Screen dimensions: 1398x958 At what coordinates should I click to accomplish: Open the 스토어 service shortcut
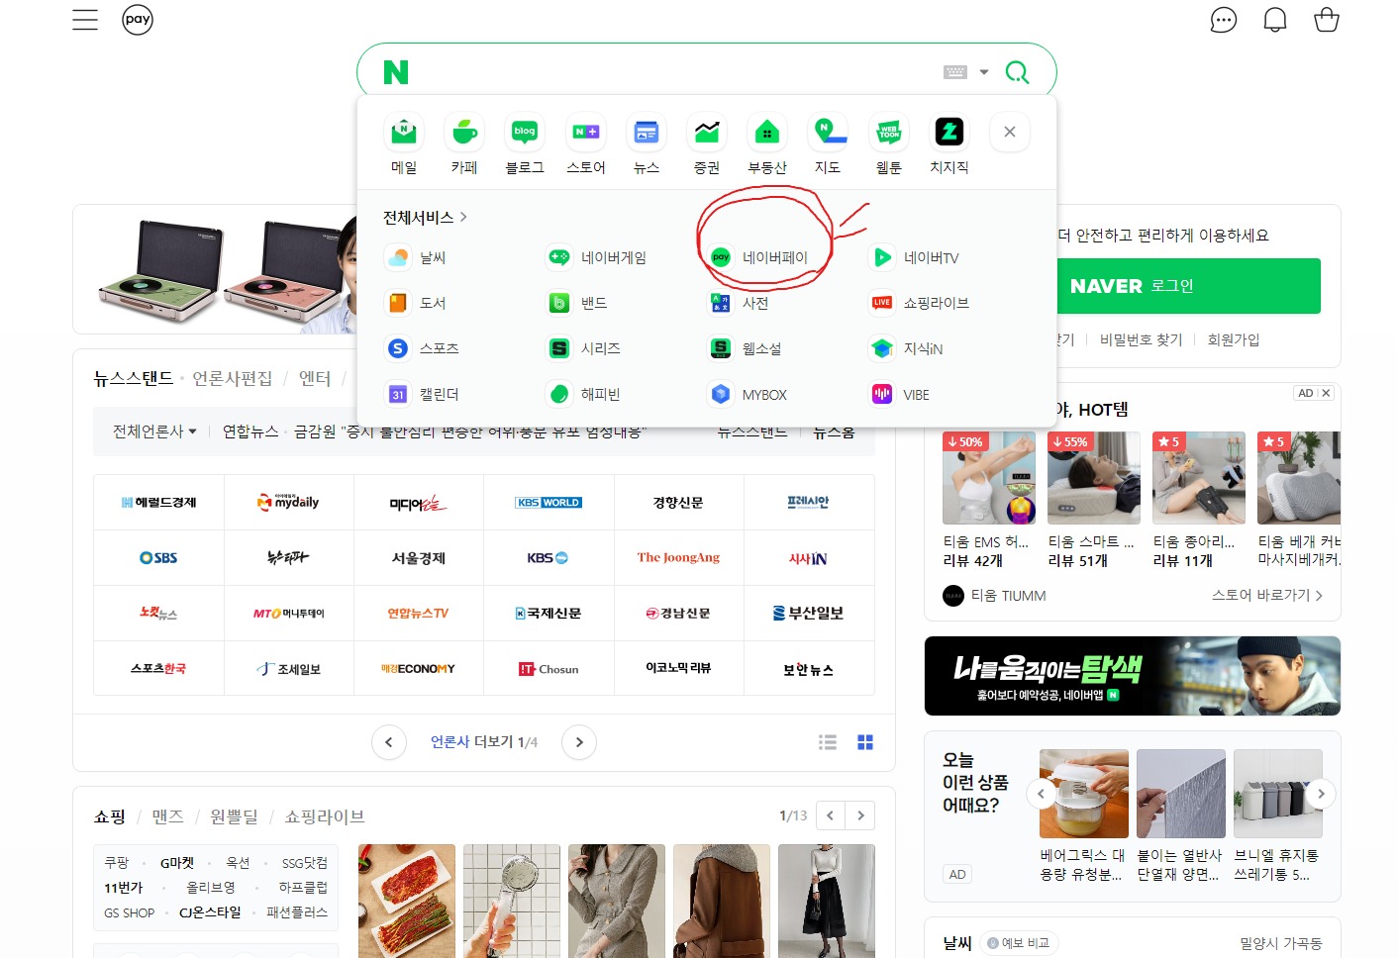click(586, 144)
